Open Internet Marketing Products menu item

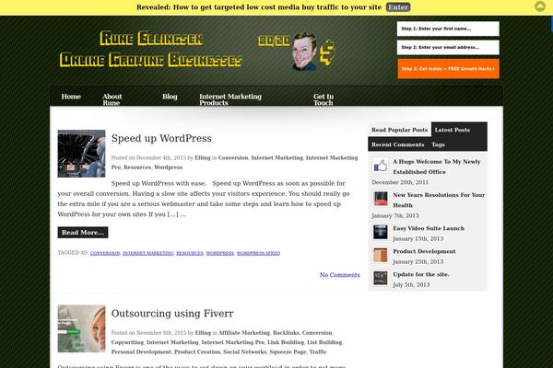[x=230, y=99]
